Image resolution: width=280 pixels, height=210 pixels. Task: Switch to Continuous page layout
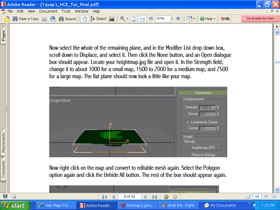point(257,196)
